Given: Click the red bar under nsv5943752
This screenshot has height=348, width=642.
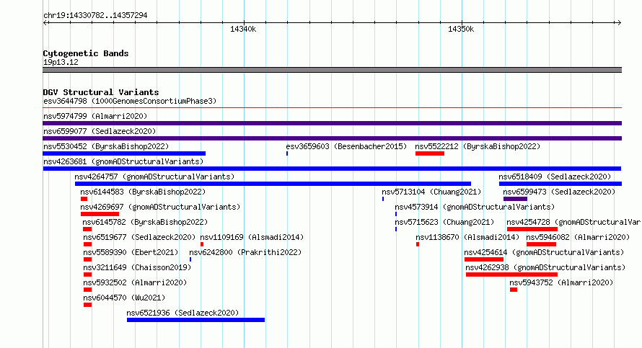Looking at the screenshot, I should tap(514, 290).
